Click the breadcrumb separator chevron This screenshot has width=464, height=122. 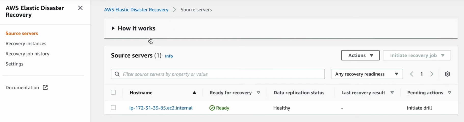pos(174,10)
